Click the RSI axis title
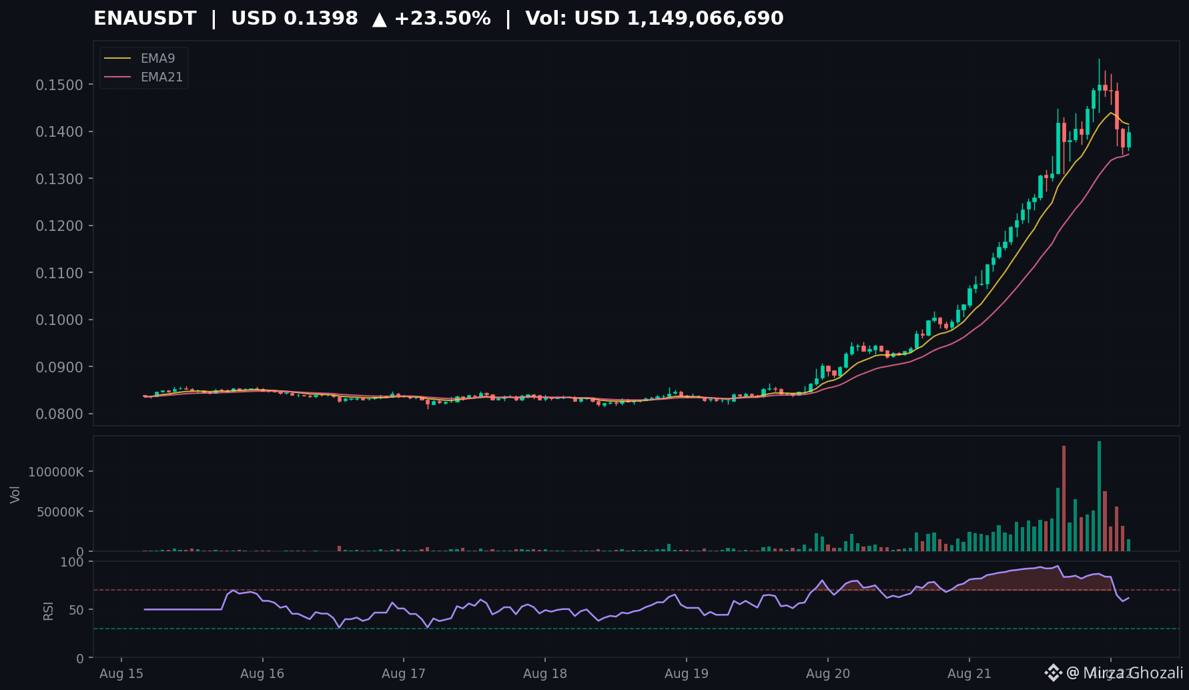Viewport: 1189px width, 690px height. point(48,611)
